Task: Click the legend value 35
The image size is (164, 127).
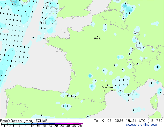Action: coord(62,126)
